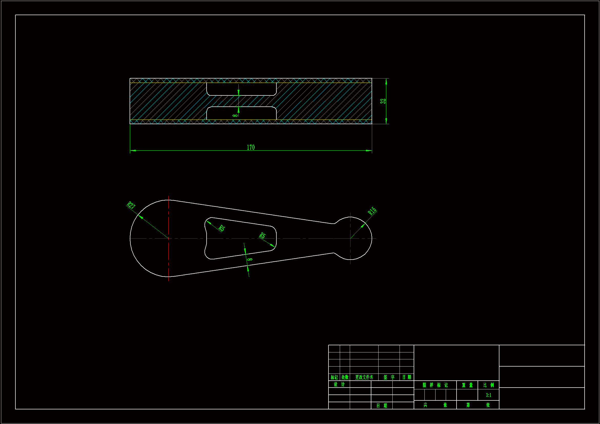
Task: Click the 1:1 scale value in title block
Action: coord(488,395)
